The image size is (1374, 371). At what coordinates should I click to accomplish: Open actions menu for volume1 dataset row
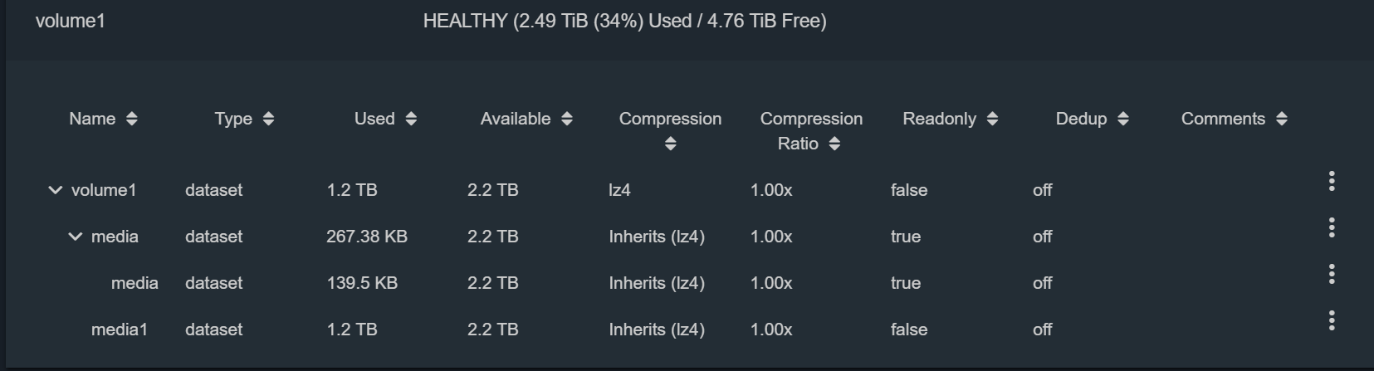pos(1332,181)
